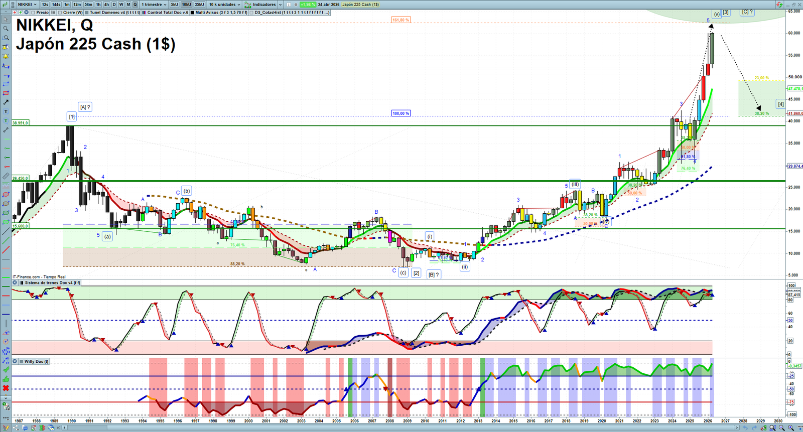Select the magnifier zoom tool in left toolbar
This screenshot has width=803, height=432.
pos(6,29)
